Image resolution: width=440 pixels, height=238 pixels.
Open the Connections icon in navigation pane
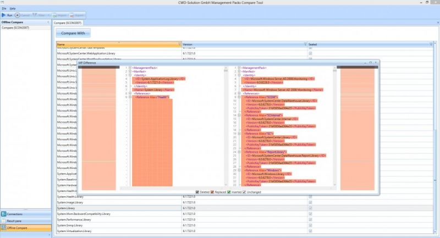click(4, 214)
